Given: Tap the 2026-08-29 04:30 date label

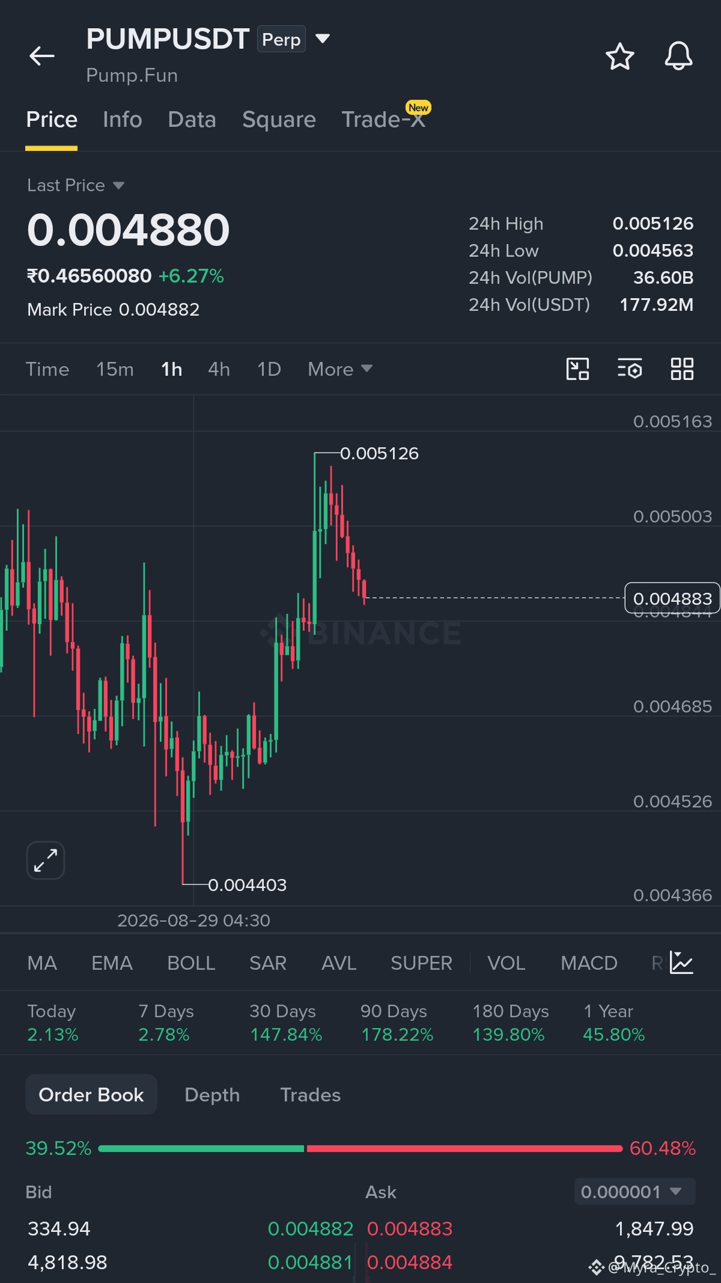Looking at the screenshot, I should [x=193, y=920].
